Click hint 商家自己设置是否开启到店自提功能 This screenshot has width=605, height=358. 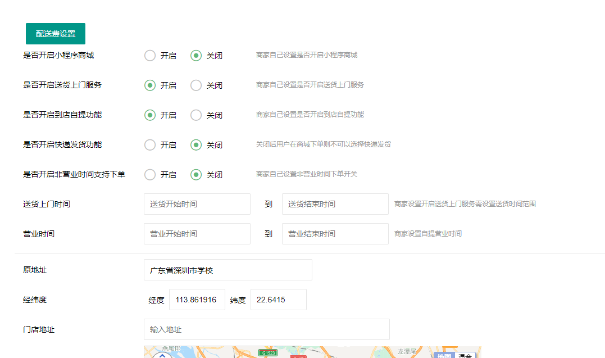[x=310, y=115]
